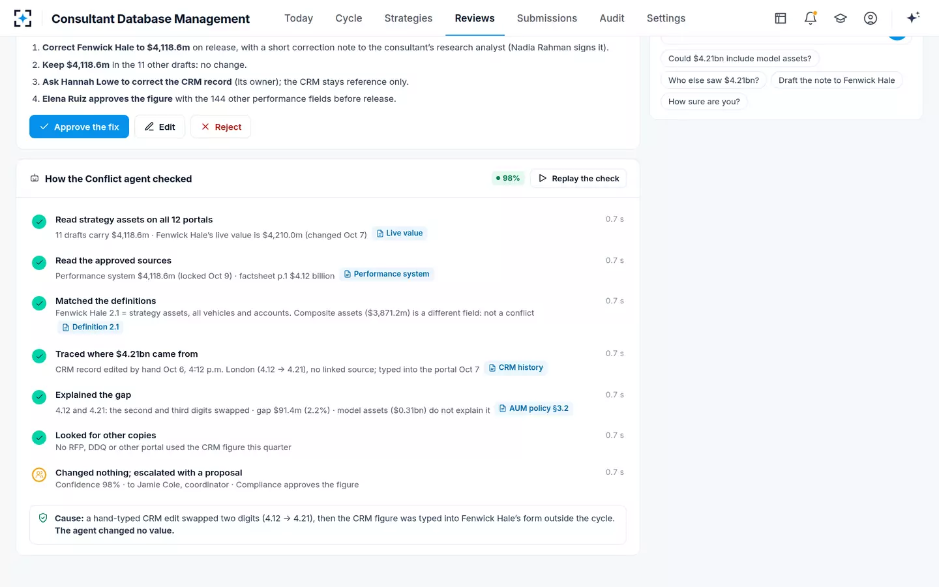Replay the check
The image size is (939, 587).
point(578,178)
